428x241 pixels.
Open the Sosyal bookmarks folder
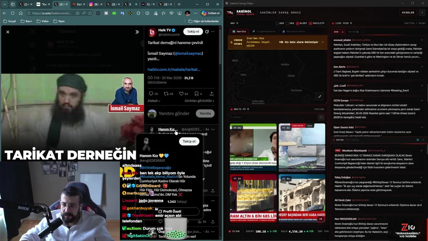[x=9, y=21]
